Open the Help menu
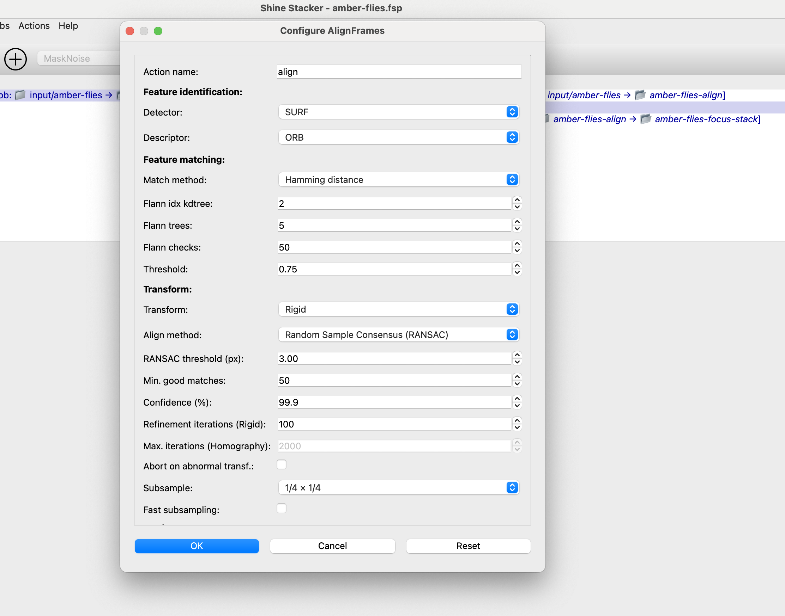Viewport: 785px width, 616px height. pyautogui.click(x=68, y=26)
